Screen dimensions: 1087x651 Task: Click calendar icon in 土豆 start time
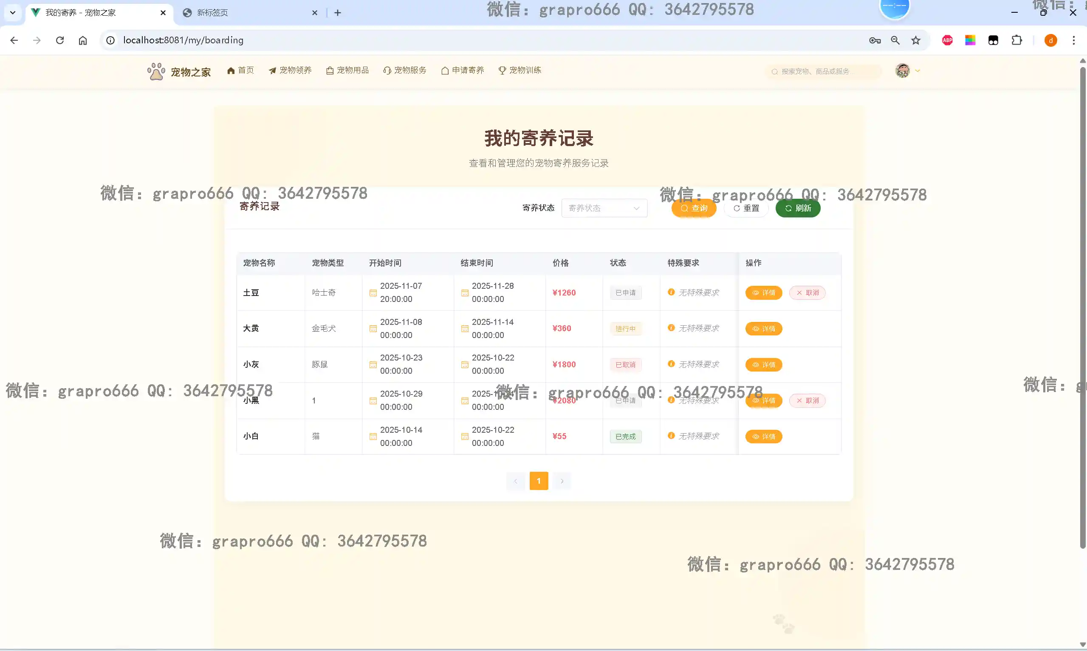click(373, 293)
